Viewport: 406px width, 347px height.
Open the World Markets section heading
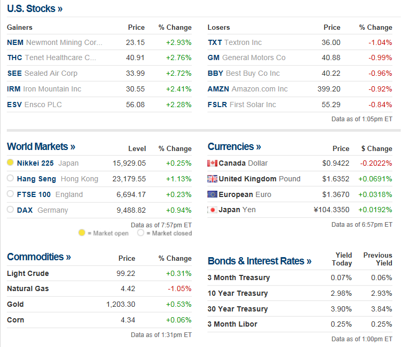click(x=41, y=147)
